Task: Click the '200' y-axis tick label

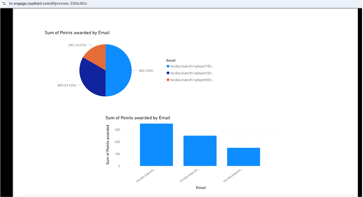Action: coord(117,142)
